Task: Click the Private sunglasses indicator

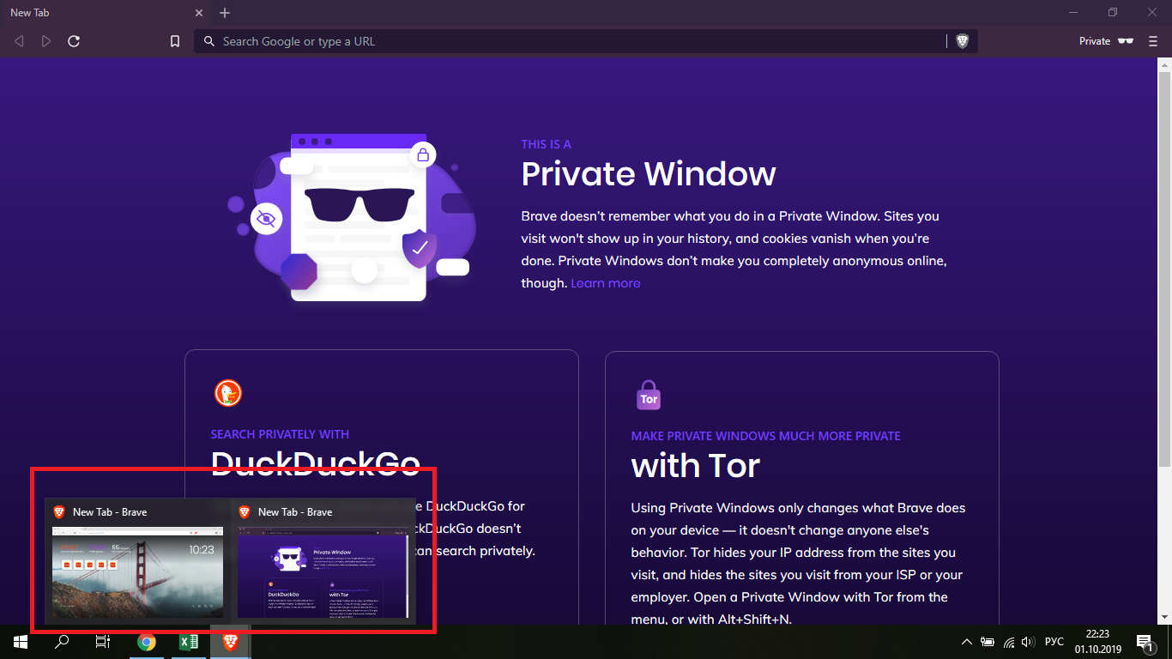Action: (1107, 41)
